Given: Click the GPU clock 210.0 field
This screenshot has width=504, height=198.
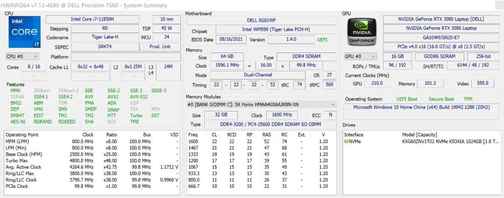Looking at the screenshot, I should (x=377, y=84).
